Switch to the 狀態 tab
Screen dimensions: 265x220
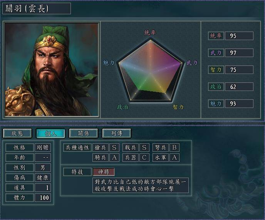coord(17,133)
